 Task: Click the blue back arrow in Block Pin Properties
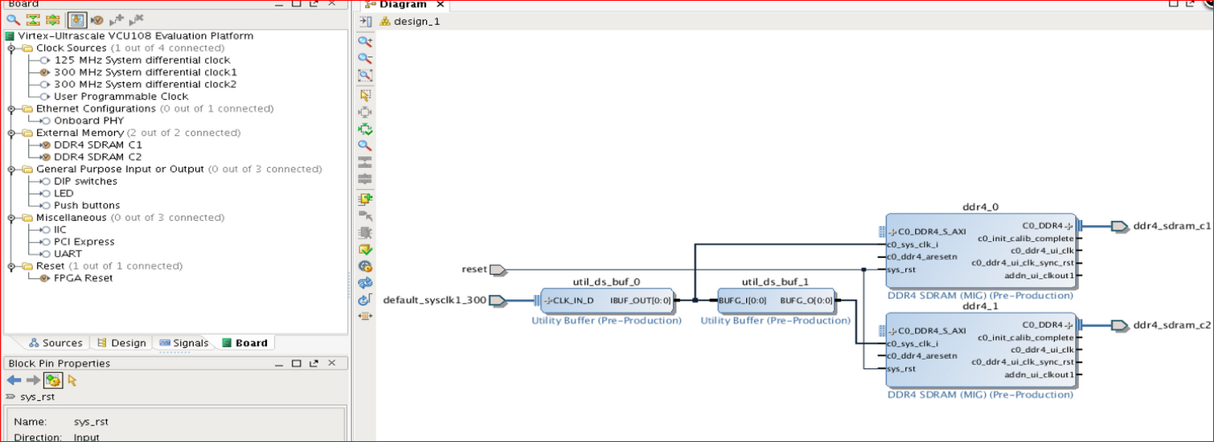click(14, 380)
